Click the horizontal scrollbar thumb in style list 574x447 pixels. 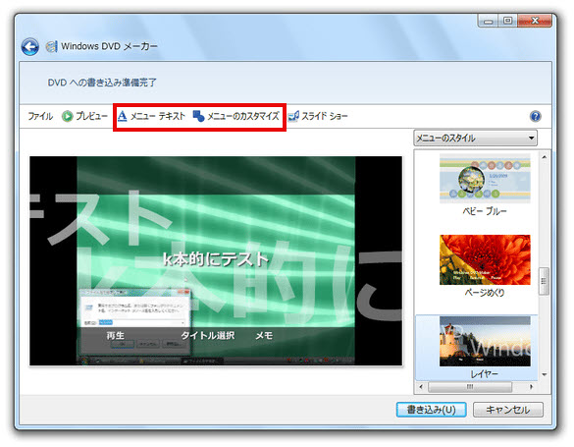(470, 387)
